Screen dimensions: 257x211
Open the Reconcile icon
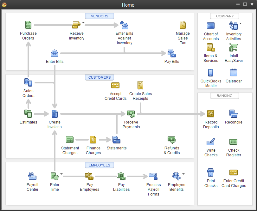click(x=234, y=114)
